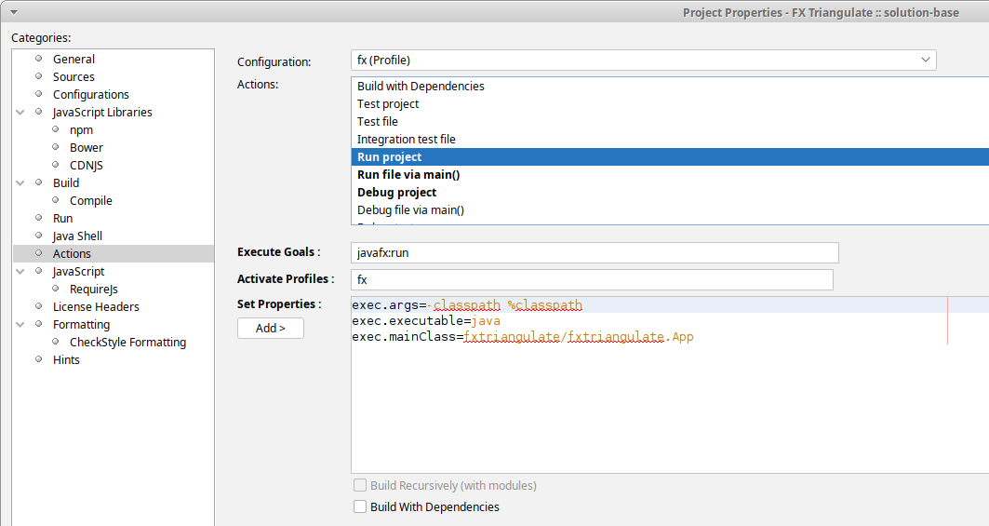Select the Hints category
This screenshot has width=989, height=526.
coord(66,359)
